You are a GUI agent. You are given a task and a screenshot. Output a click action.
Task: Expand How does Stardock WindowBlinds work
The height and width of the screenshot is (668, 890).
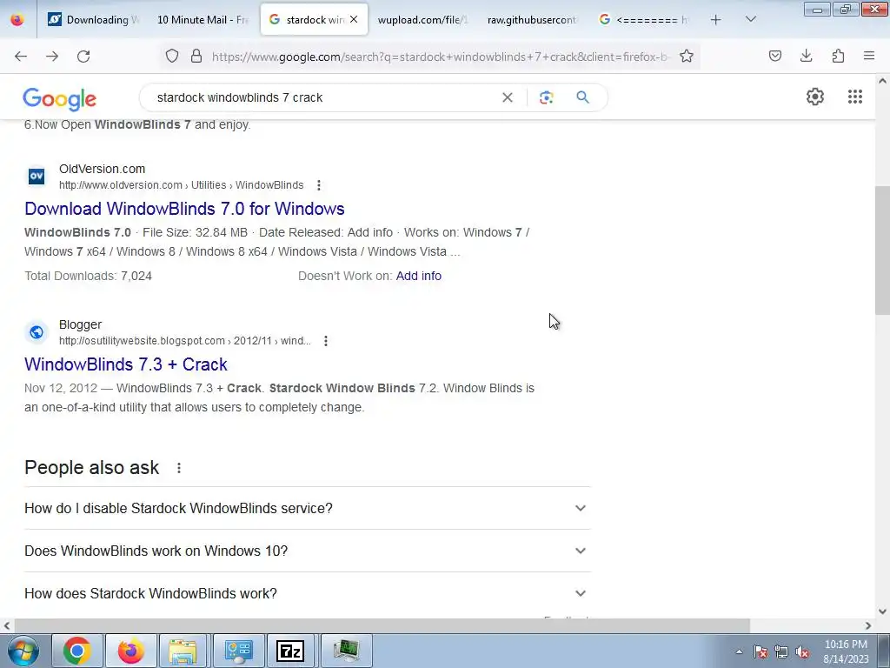pos(307,593)
